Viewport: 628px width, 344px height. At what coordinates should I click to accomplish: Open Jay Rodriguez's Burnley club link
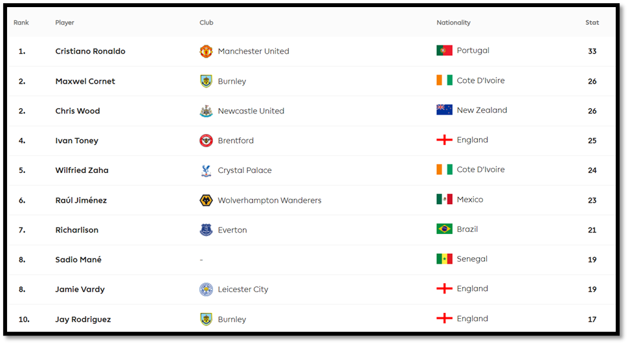click(x=232, y=319)
